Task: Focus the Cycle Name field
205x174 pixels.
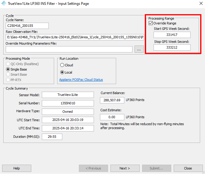Action: (x=27, y=26)
